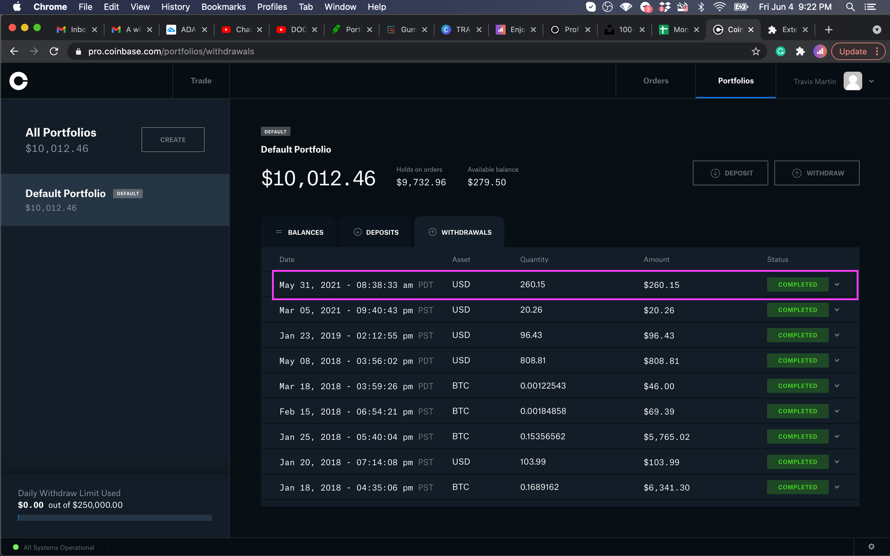This screenshot has width=890, height=556.
Task: Click the 0.00122543 quantity cell
Action: point(543,386)
